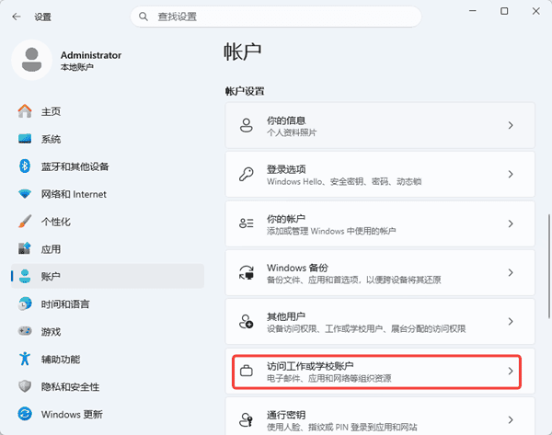Screen dimensions: 552x435
Task: Open 个性化 settings
Action: (108, 222)
